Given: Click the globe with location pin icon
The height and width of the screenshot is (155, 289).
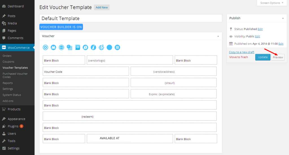Looking at the screenshot, I should [x=102, y=47].
